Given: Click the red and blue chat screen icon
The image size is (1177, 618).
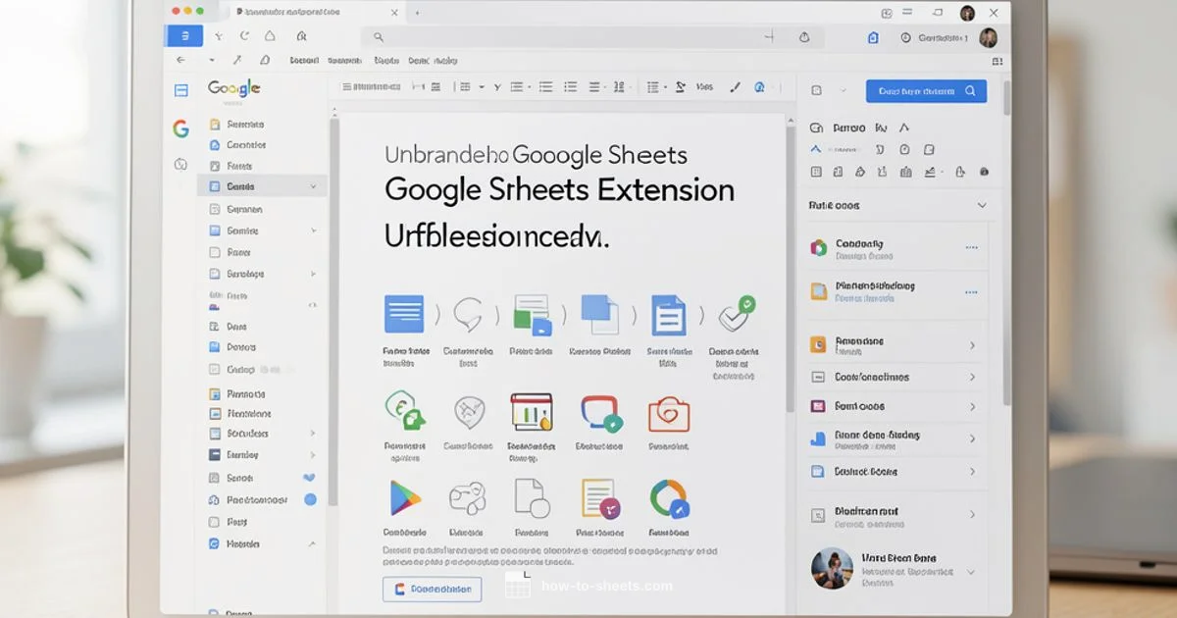Looking at the screenshot, I should [x=600, y=414].
